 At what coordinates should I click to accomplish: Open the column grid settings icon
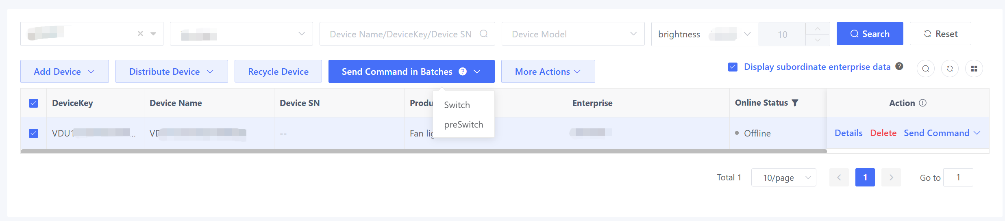pos(974,69)
